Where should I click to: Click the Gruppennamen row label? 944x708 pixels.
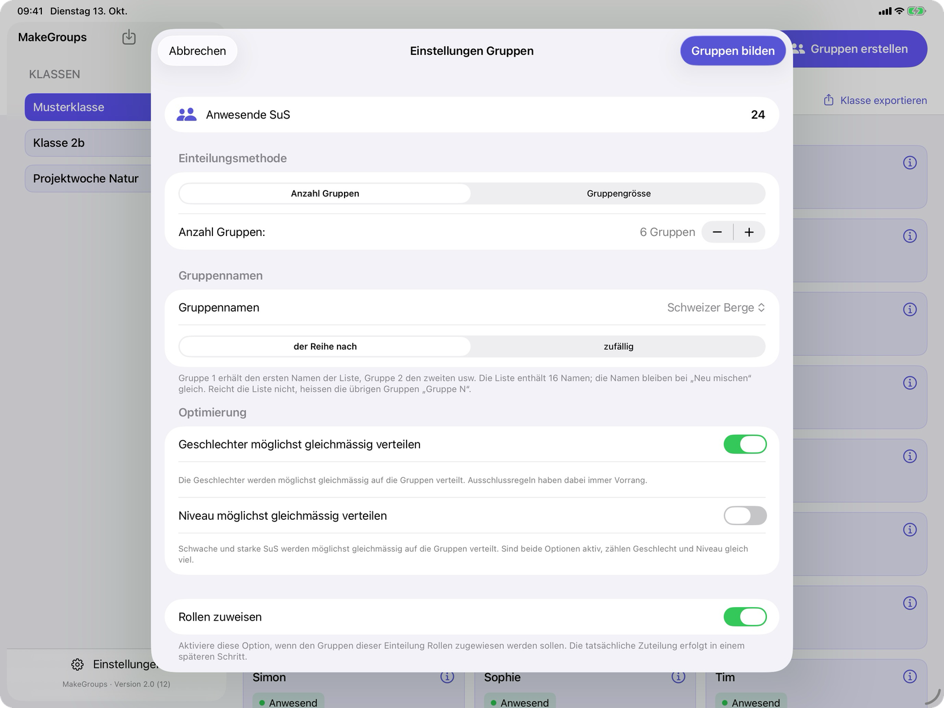point(219,307)
